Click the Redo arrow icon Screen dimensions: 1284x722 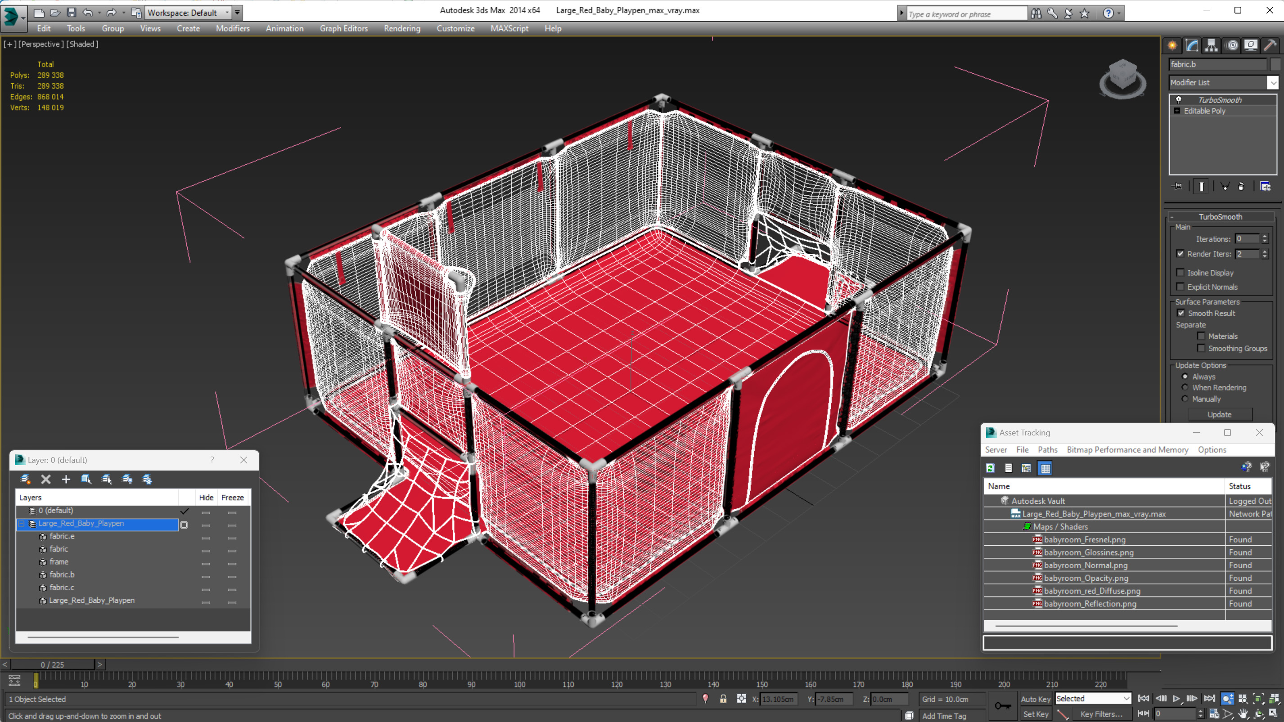click(111, 13)
